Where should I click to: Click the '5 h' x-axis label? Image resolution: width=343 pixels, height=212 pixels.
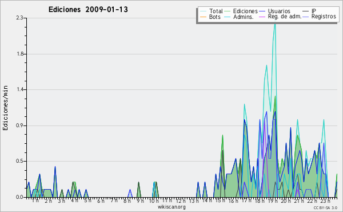[x=87, y=201]
